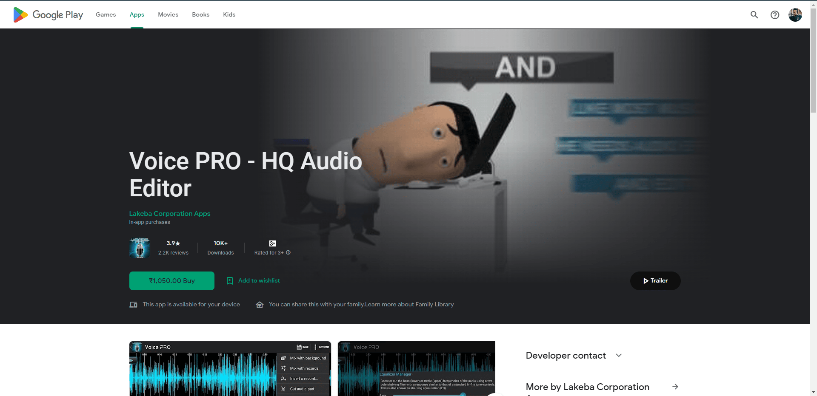Click the Voice PRO microphone app icon

click(x=140, y=248)
